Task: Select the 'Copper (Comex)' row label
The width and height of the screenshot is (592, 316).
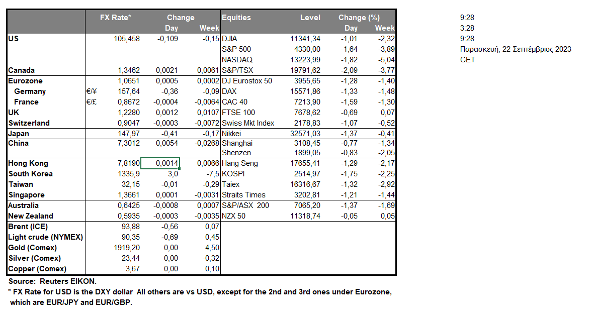Action: [37, 269]
